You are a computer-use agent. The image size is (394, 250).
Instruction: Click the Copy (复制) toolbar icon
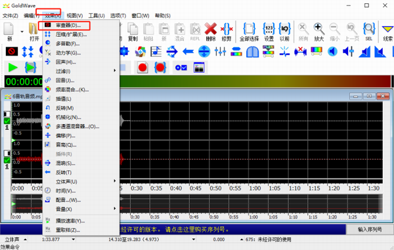(x=133, y=29)
